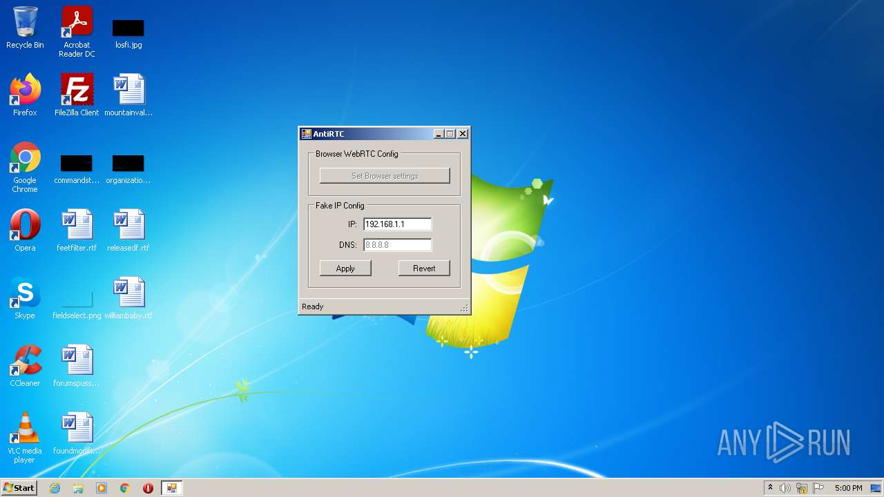Open Windows Media Player taskbar icon
The height and width of the screenshot is (497, 884).
coord(102,488)
